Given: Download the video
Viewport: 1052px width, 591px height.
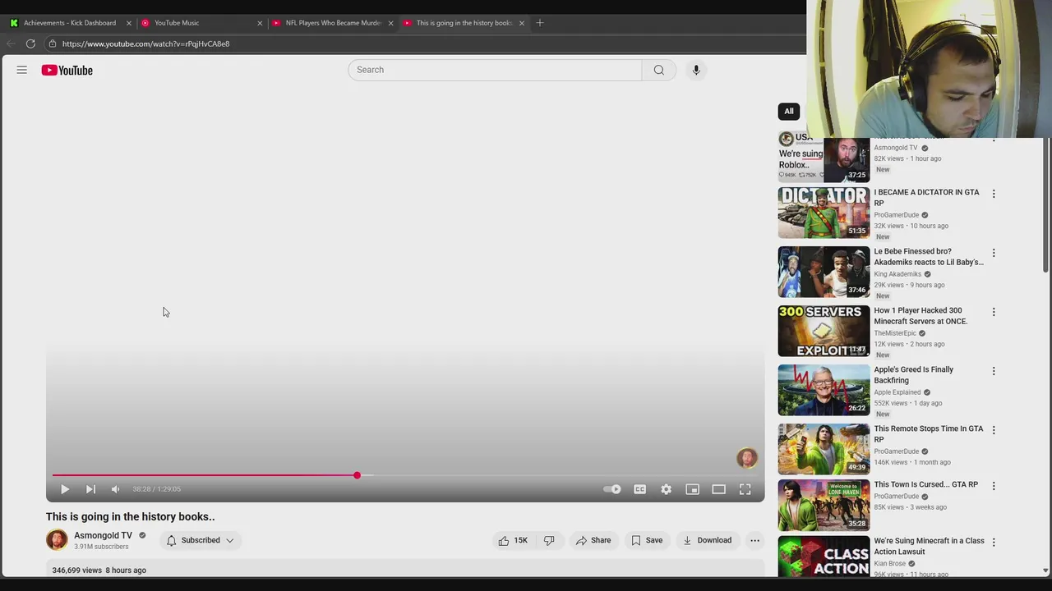Looking at the screenshot, I should click(707, 540).
